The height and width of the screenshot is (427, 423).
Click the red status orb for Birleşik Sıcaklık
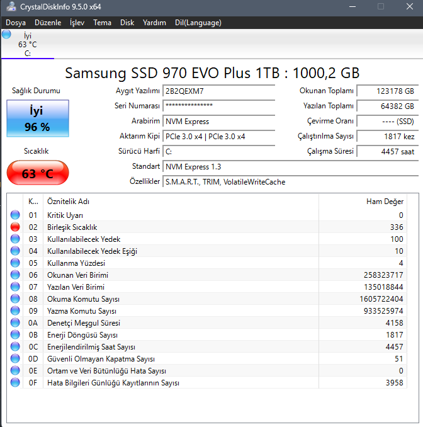point(15,227)
